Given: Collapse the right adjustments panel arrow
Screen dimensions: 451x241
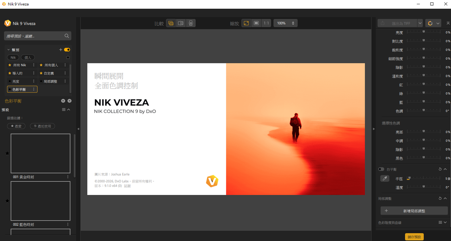Looking at the screenshot, I should [373, 129].
